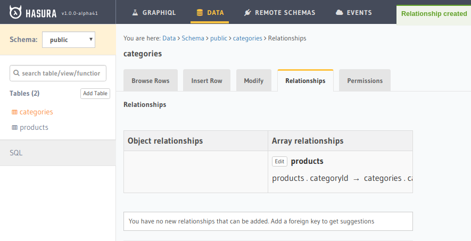Open the Insert Row tab
This screenshot has height=241, width=471.
click(206, 81)
